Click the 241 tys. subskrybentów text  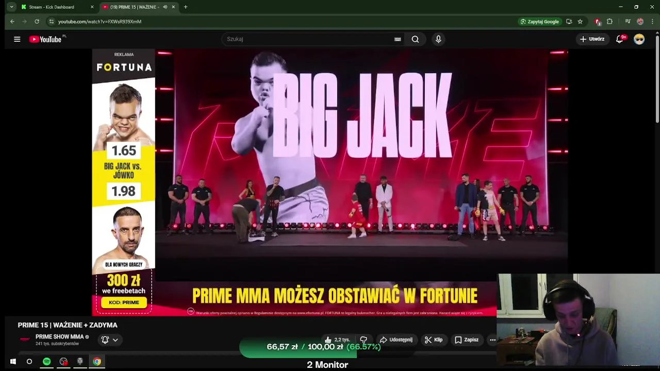click(x=57, y=344)
